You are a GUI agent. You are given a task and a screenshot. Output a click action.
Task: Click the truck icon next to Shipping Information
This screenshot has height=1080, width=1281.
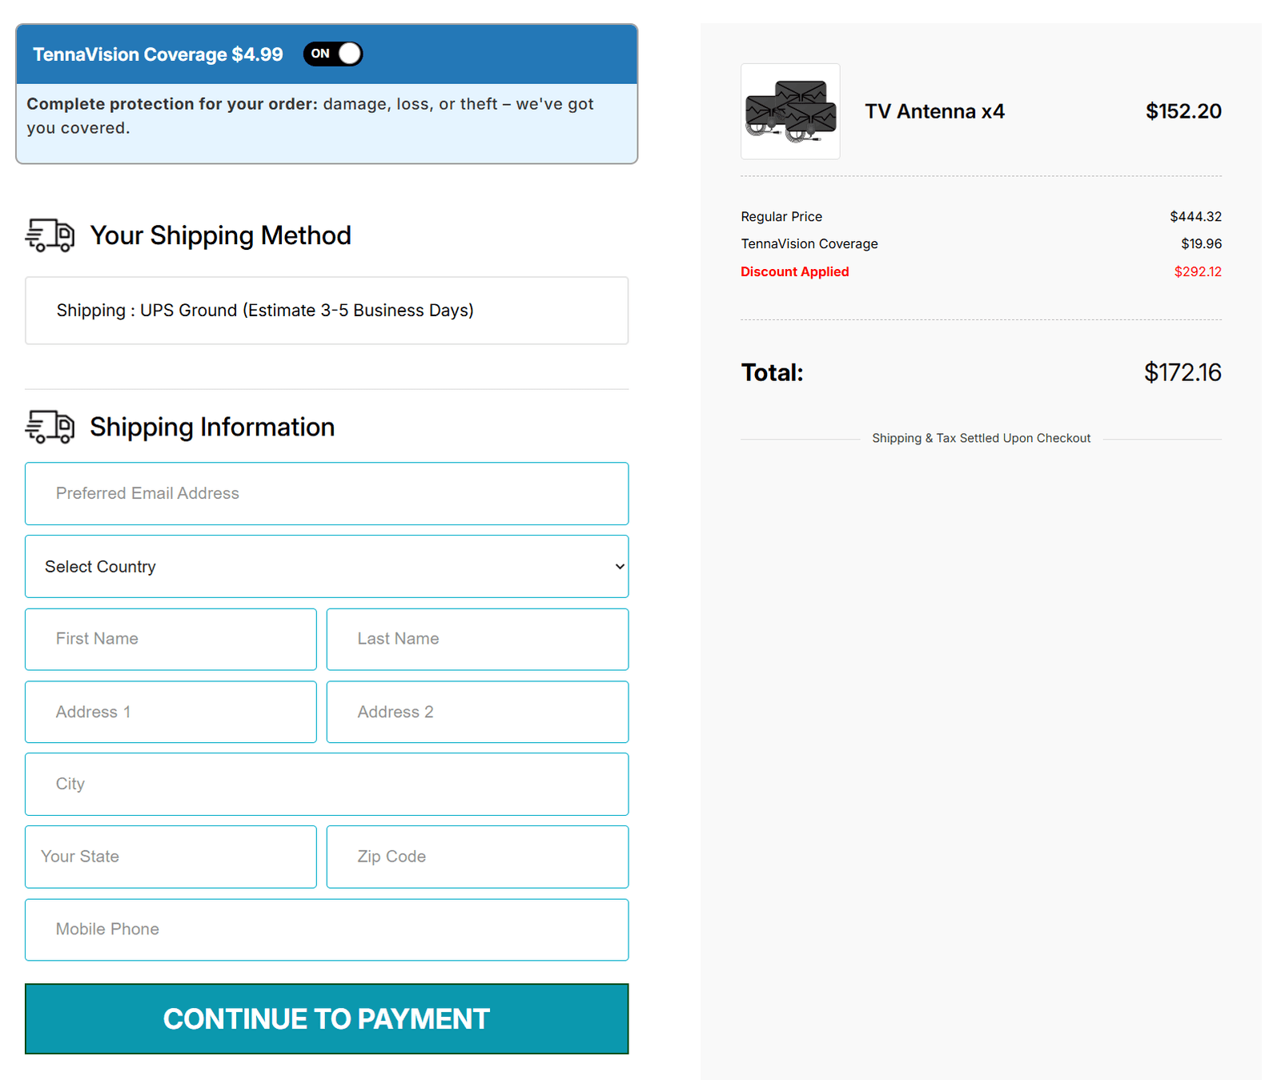(x=50, y=427)
